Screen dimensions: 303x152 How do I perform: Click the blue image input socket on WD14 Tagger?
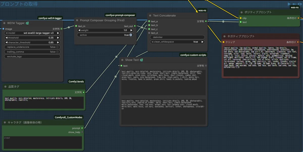tap(3, 29)
